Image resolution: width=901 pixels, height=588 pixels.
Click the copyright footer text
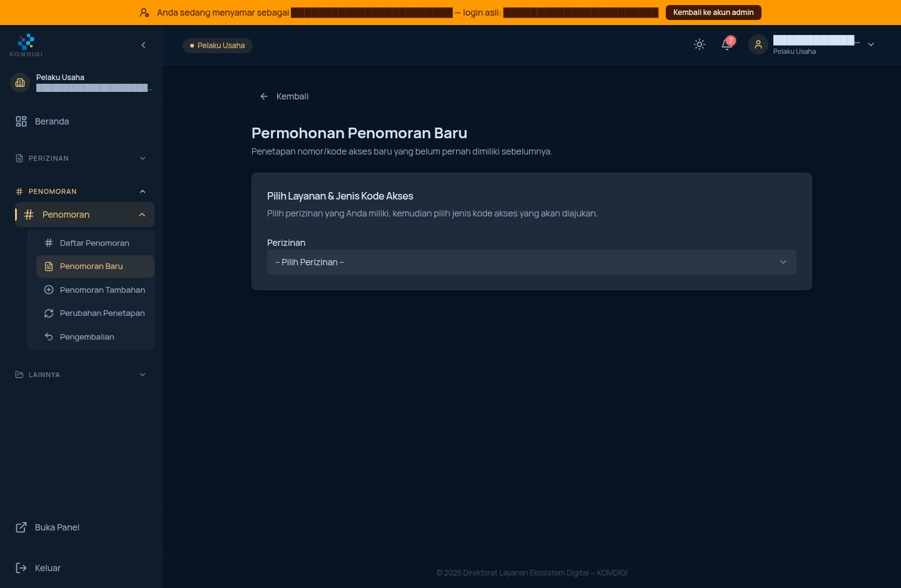pos(532,573)
